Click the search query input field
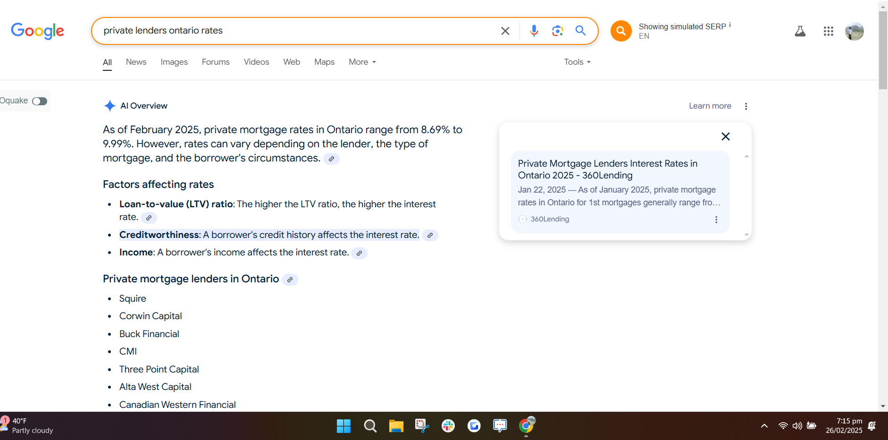This screenshot has width=888, height=440. click(x=297, y=31)
